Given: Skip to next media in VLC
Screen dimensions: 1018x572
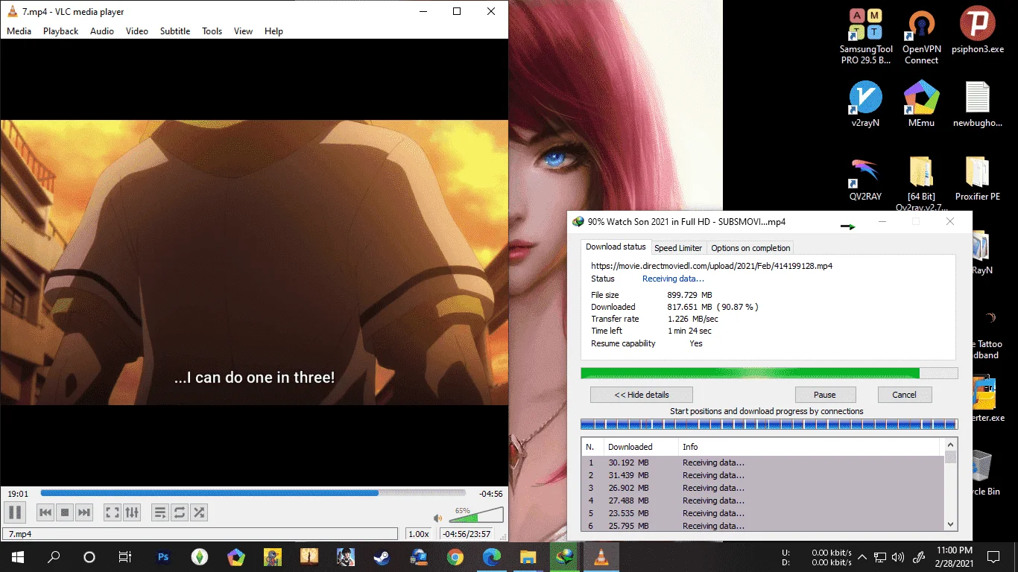Looking at the screenshot, I should [84, 512].
